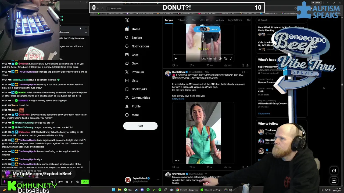Reply to the top video post

pyautogui.click(x=175, y=65)
